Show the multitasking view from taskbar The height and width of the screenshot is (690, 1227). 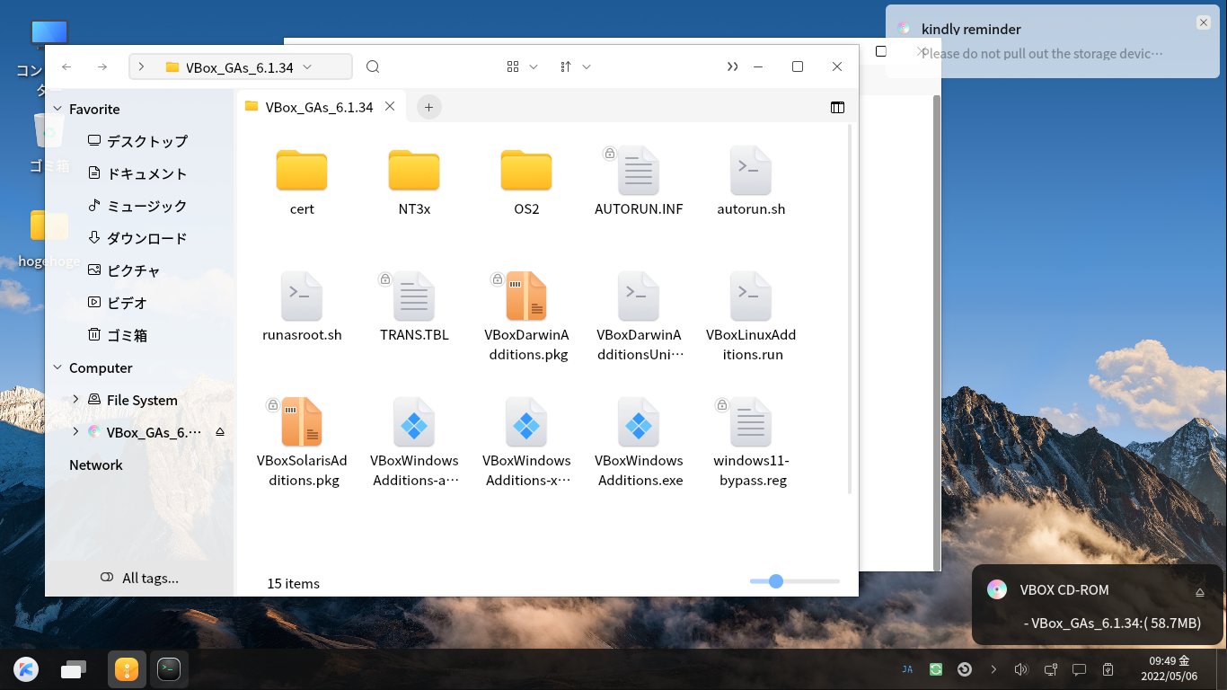[74, 669]
